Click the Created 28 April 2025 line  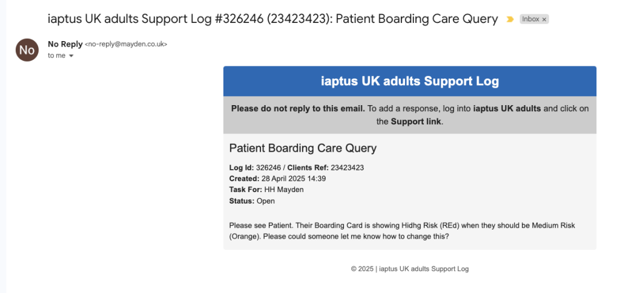pos(277,178)
